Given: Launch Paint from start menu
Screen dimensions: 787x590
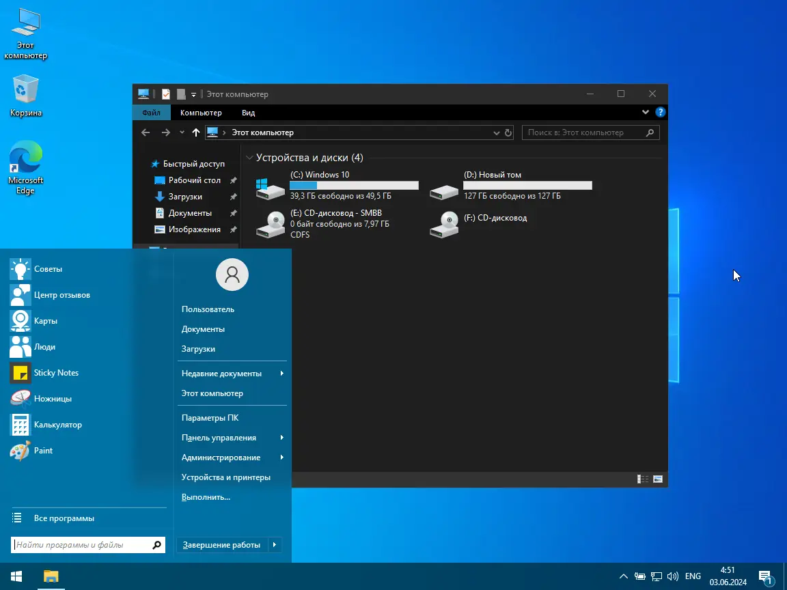Looking at the screenshot, I should (x=43, y=451).
